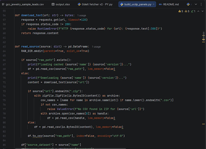Screen dimensions: 206x149
Task: Open the Gdelt fetcher v2 · PY.py tab
Action: 95,4
